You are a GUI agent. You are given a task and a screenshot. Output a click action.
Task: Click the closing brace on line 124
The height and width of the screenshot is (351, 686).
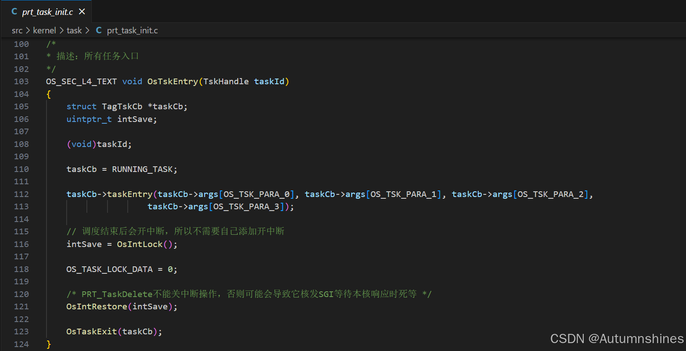point(49,344)
